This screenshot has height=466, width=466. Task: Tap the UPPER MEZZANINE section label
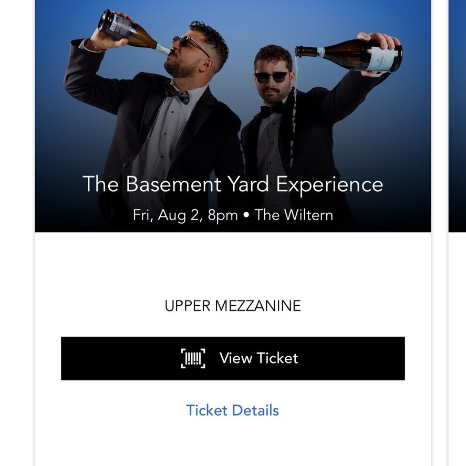click(x=233, y=306)
